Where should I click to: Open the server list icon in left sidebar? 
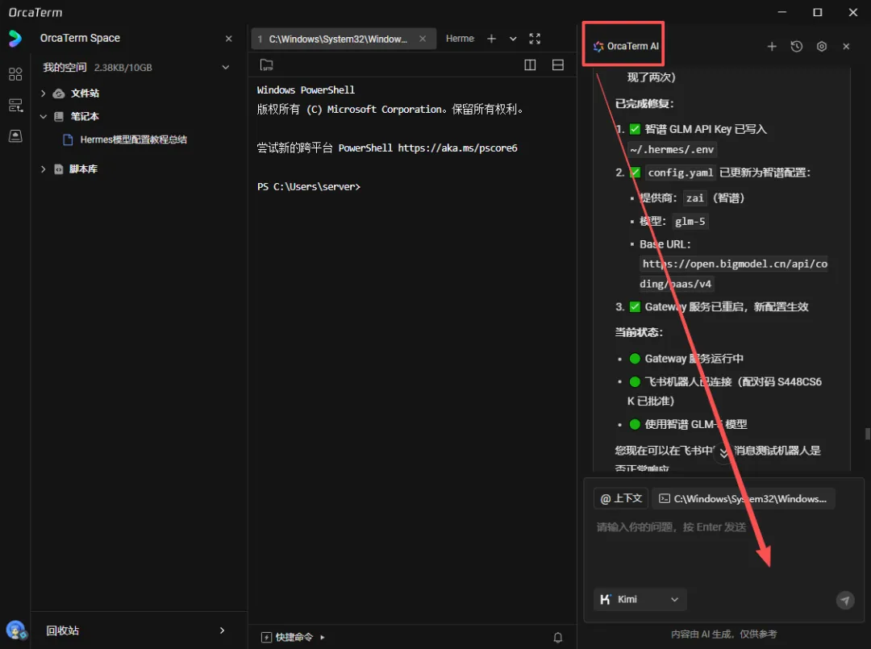(15, 106)
